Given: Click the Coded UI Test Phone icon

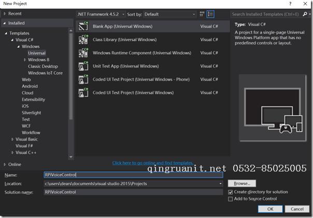Looking at the screenshot, I should tap(83, 80).
